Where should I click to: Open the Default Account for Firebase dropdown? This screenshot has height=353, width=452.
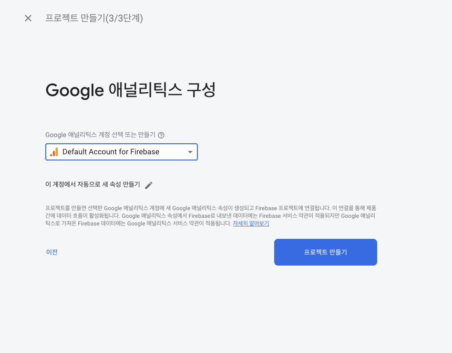click(x=122, y=152)
